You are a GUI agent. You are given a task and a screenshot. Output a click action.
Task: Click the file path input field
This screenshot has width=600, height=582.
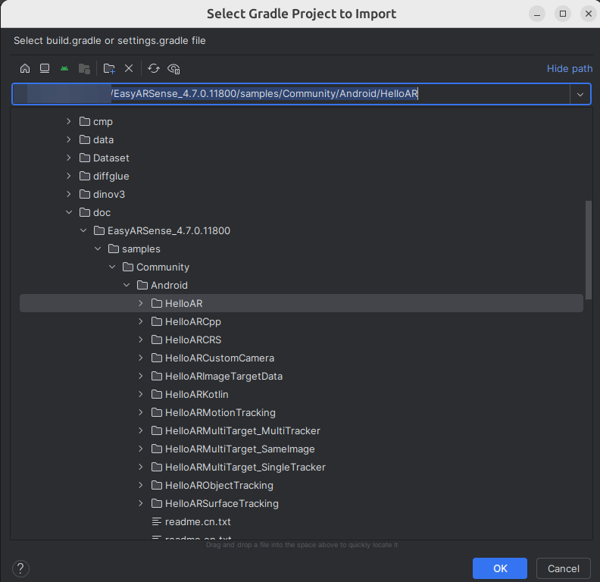(303, 94)
